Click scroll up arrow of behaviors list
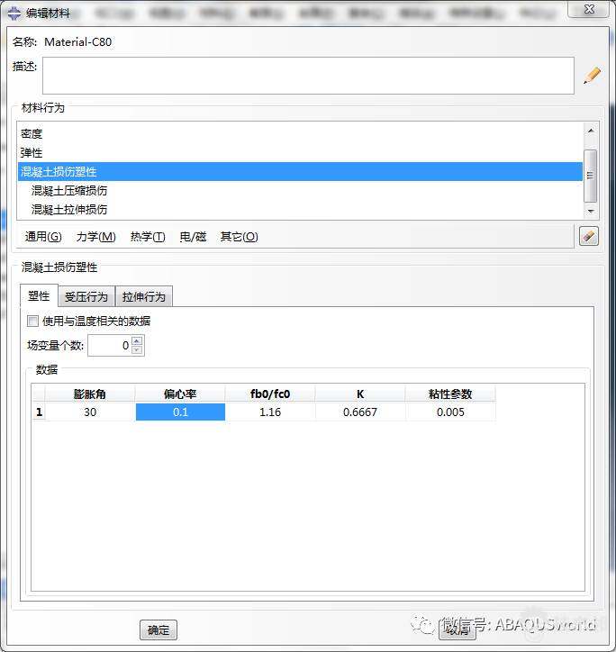This screenshot has height=652, width=616. (x=590, y=131)
